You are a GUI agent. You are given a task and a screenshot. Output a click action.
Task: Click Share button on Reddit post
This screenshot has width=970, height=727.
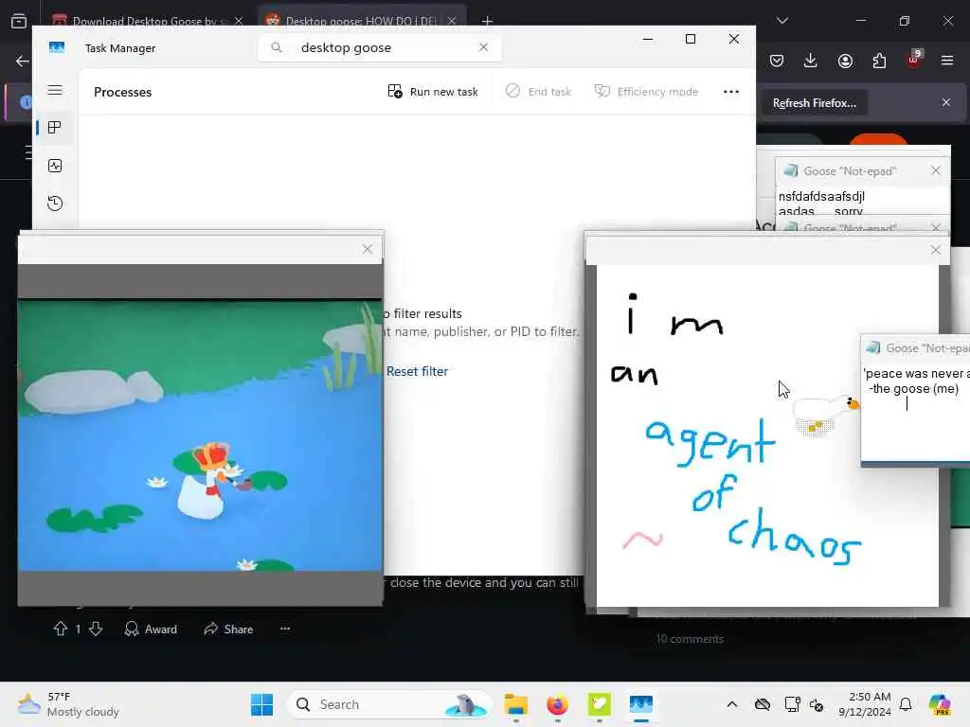pos(228,629)
